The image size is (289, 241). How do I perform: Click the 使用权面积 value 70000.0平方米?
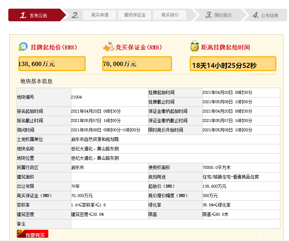coord(216,167)
